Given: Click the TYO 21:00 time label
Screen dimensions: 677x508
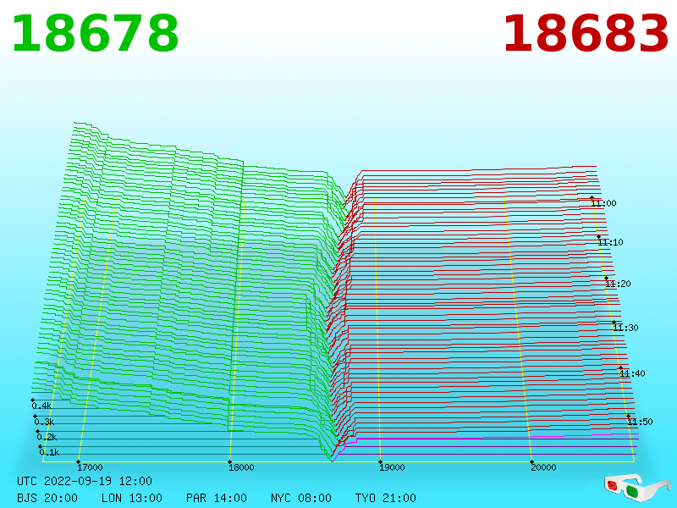Looking at the screenshot, I should [x=386, y=498].
